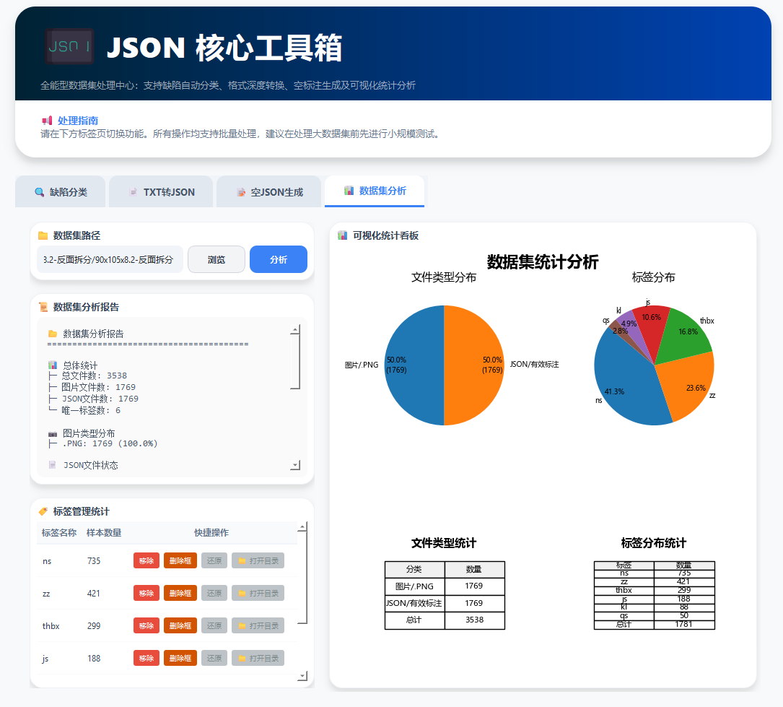Click 移除 button in ns row
Image resolution: width=783 pixels, height=707 pixels.
(x=146, y=560)
